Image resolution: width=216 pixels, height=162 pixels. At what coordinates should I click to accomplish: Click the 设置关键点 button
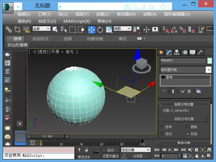pos(111,156)
